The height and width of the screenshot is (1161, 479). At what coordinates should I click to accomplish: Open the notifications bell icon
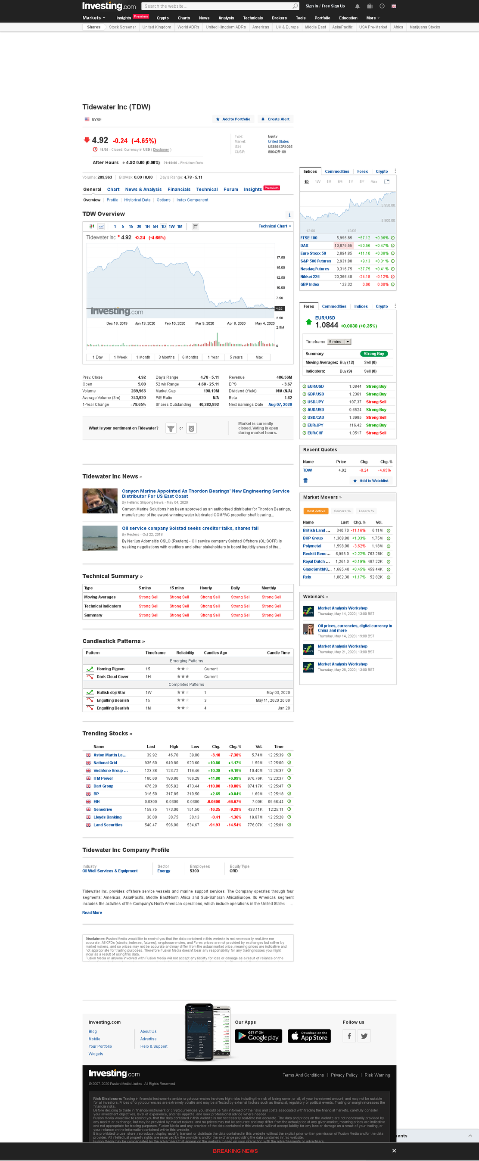click(358, 6)
